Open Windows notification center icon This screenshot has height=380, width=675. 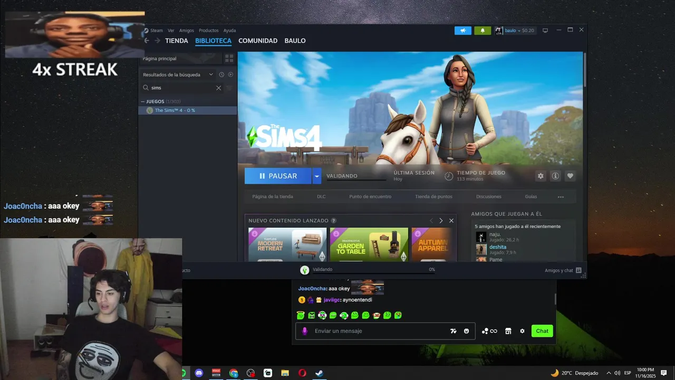(664, 373)
